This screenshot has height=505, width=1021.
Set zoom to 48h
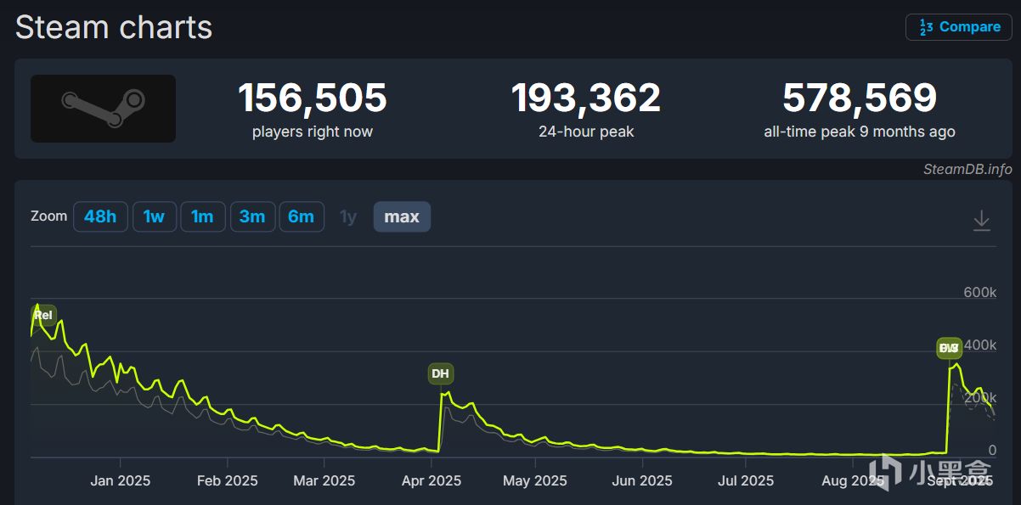100,216
